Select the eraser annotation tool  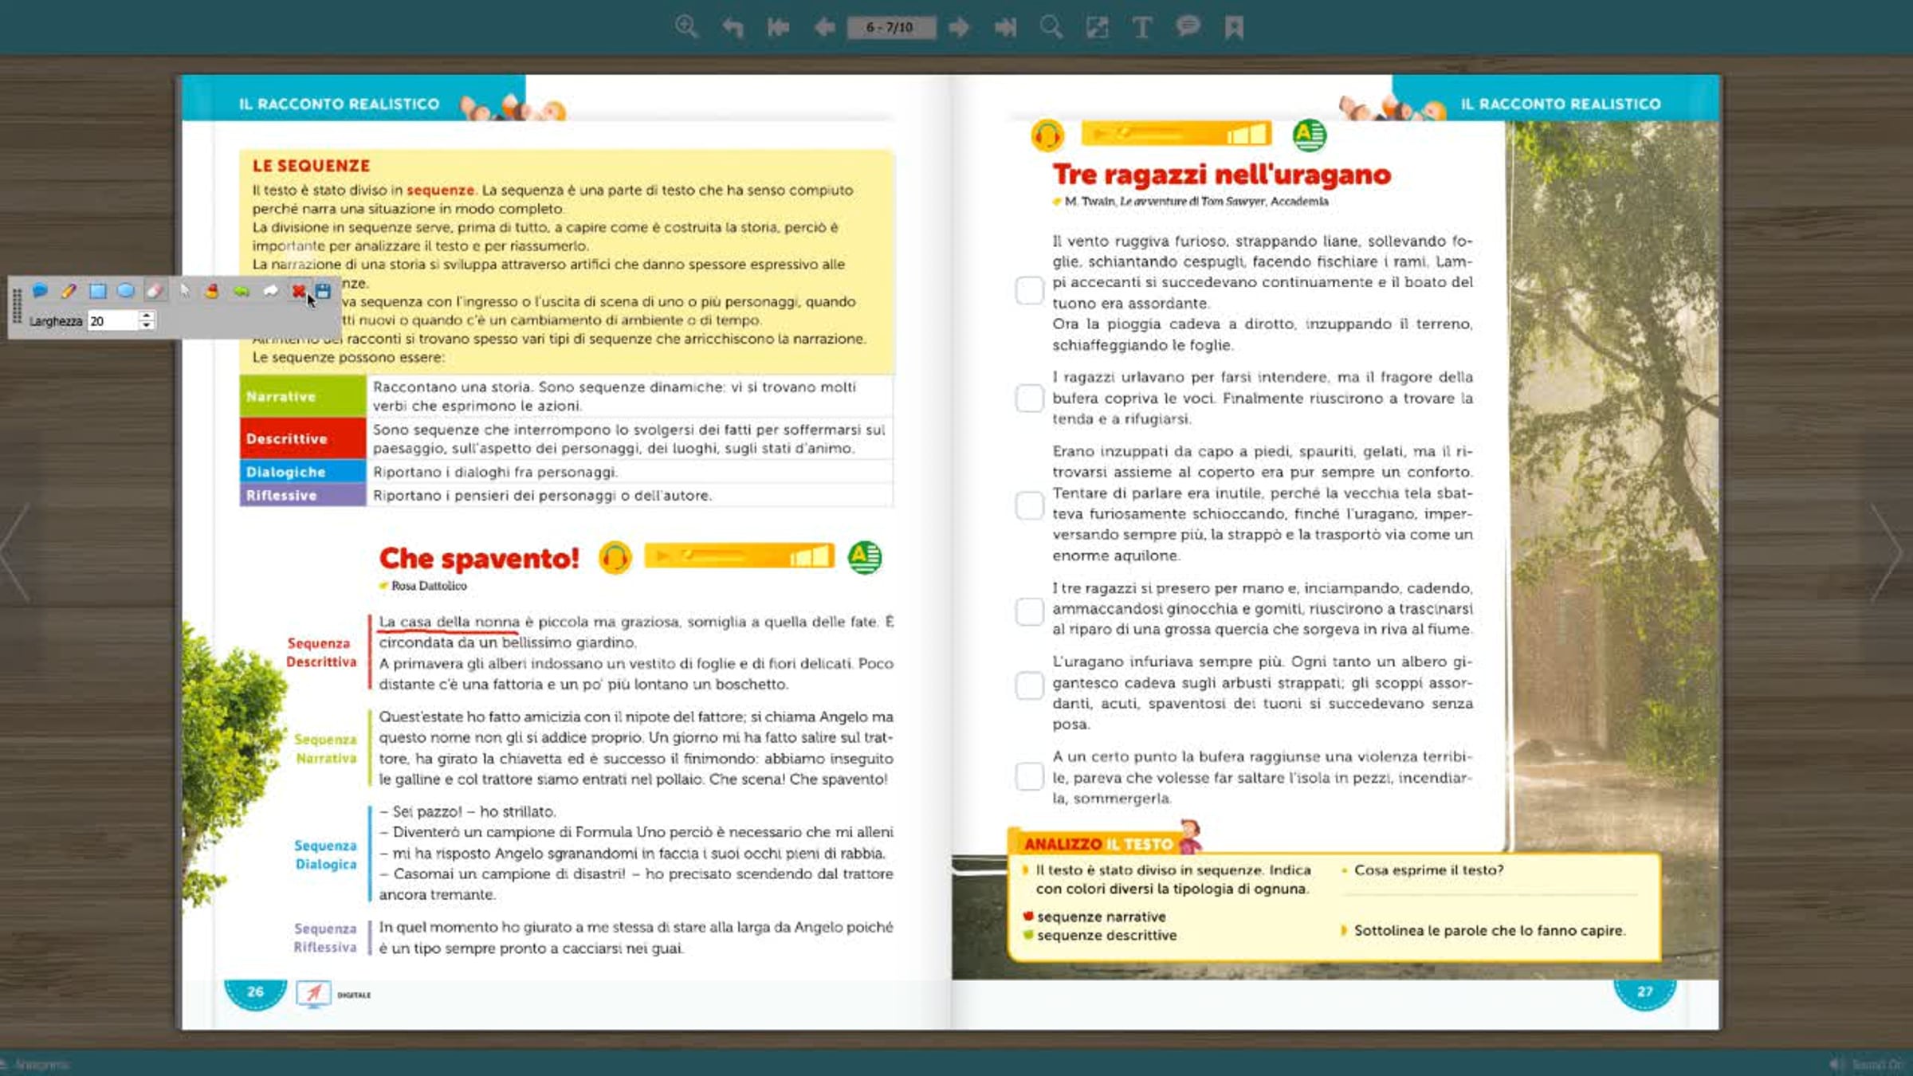click(155, 291)
